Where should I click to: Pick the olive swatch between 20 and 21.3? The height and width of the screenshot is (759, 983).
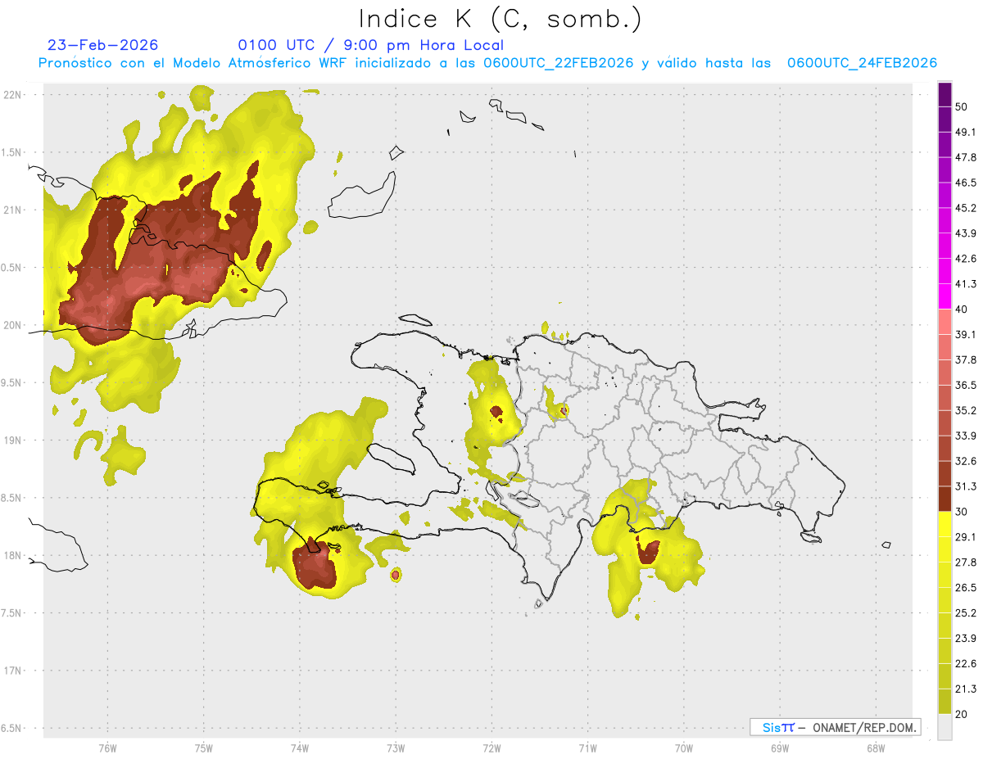[x=944, y=702]
